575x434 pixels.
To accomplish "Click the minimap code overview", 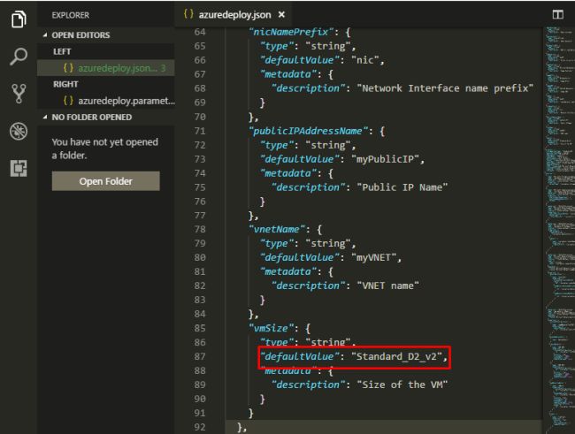I will pos(559,231).
